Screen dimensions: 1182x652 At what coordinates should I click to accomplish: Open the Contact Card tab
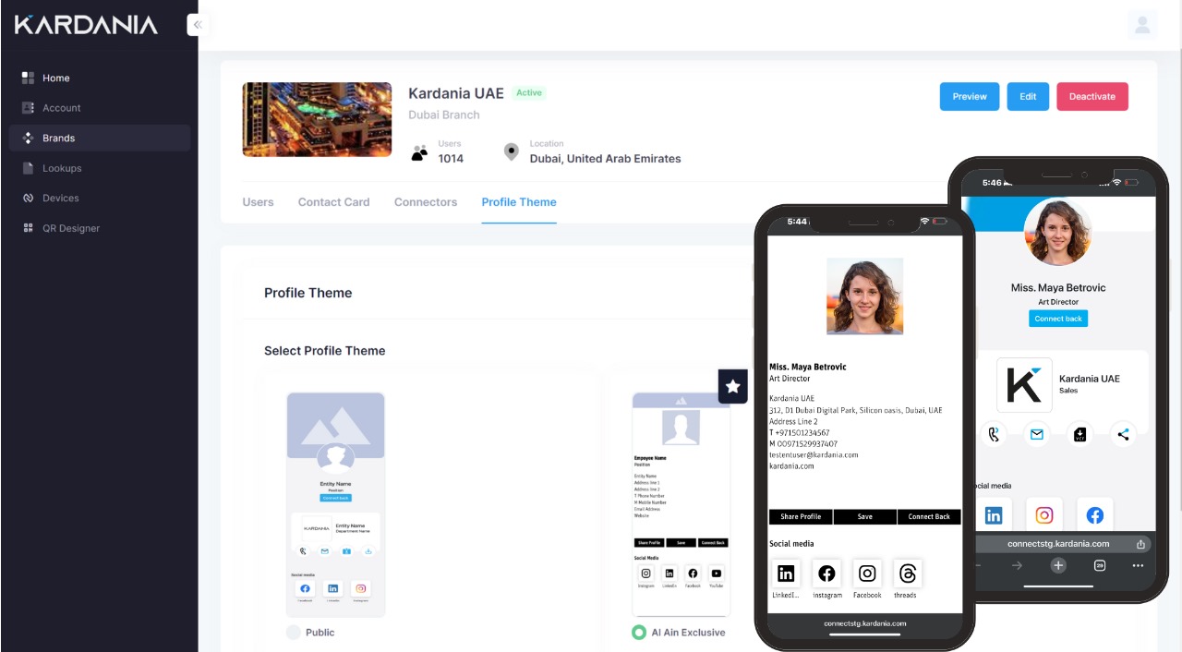tap(333, 202)
